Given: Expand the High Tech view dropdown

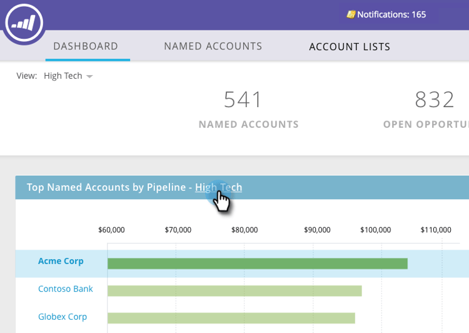Looking at the screenshot, I should pyautogui.click(x=68, y=76).
